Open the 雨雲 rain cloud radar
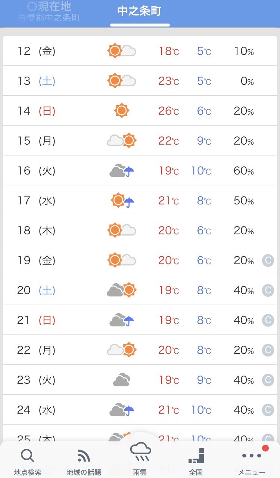The width and height of the screenshot is (280, 478). pos(140,451)
